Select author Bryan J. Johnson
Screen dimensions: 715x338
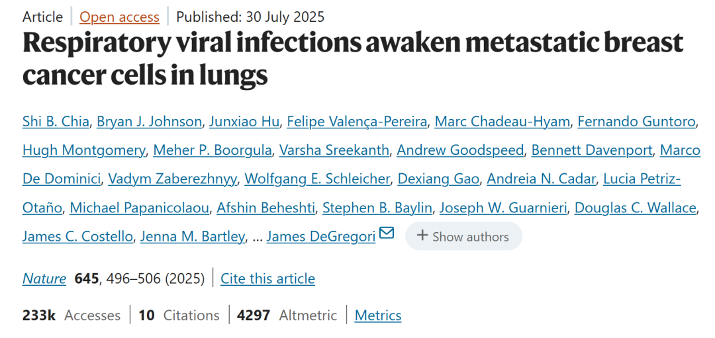tap(149, 122)
